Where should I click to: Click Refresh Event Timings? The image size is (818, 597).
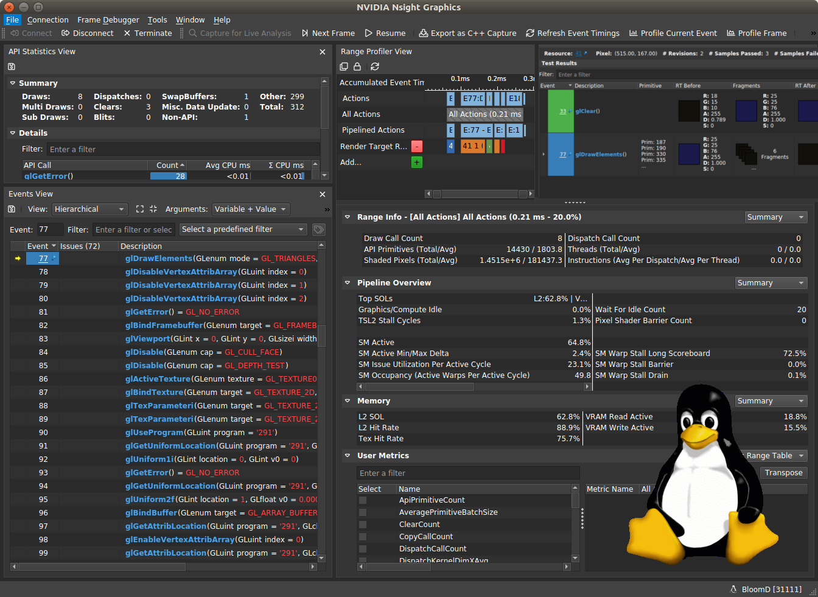coord(573,33)
